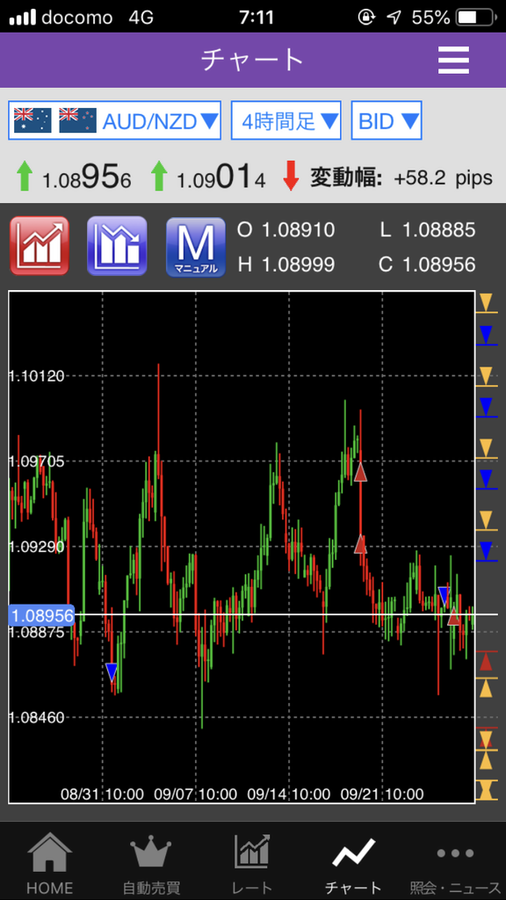This screenshot has width=506, height=900.
Task: Switch to the 自動売買 tab
Action: pyautogui.click(x=150, y=864)
